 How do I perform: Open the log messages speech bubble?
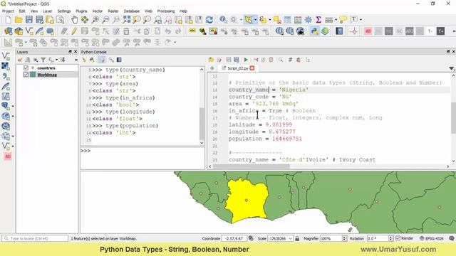tap(452, 238)
